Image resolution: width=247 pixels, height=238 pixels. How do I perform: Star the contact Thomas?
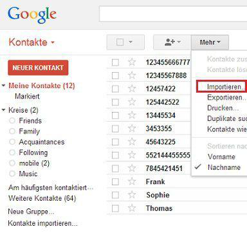132,208
